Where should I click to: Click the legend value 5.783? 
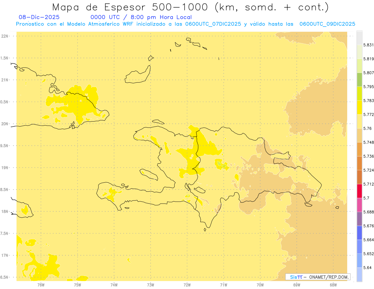pyautogui.click(x=368, y=100)
